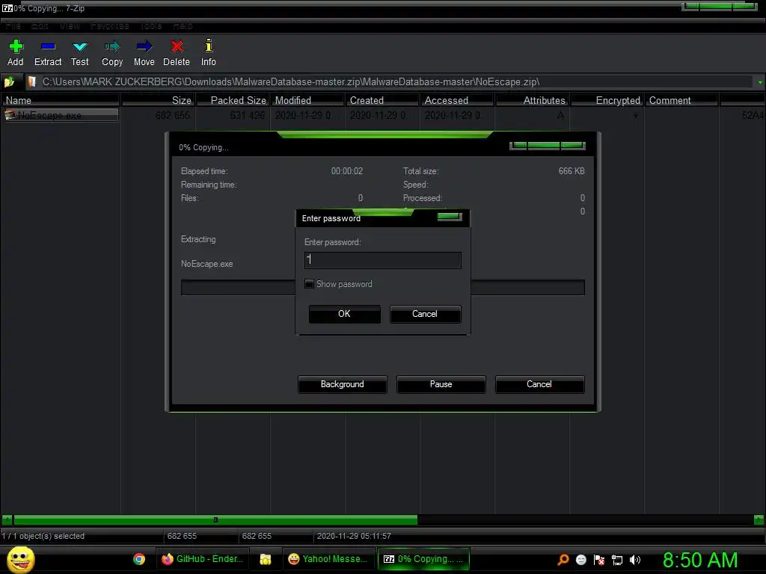Click the scrollbar left arrow
The image size is (766, 574).
pos(7,520)
